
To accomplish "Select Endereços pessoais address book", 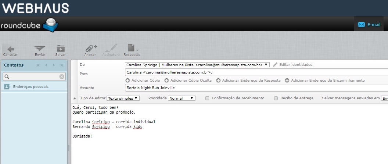I will 30,87.
